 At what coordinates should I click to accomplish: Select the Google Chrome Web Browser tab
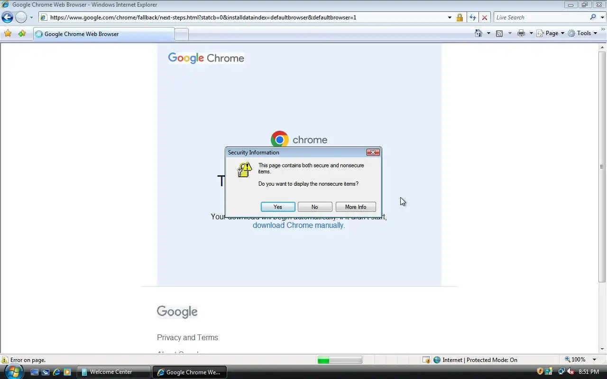click(103, 34)
